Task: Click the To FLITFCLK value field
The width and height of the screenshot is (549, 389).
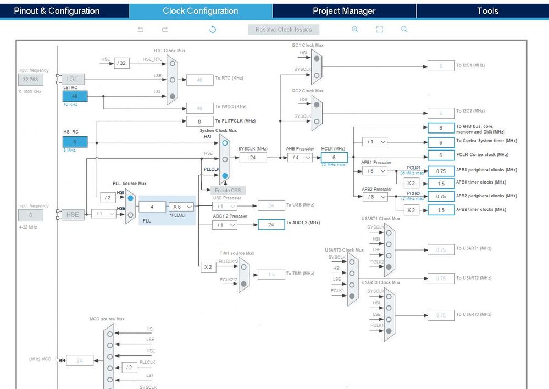Action: tap(199, 121)
